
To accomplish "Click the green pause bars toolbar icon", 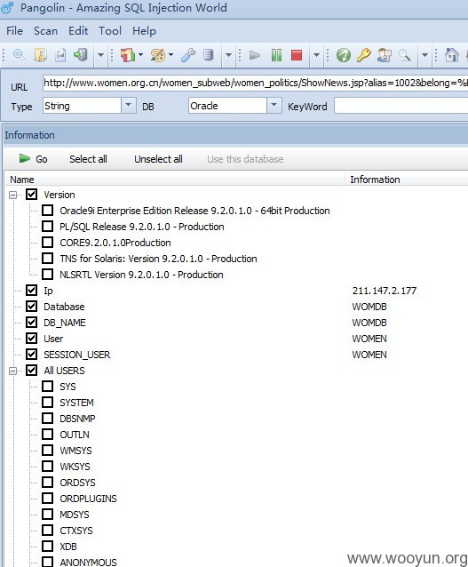I will tap(276, 55).
